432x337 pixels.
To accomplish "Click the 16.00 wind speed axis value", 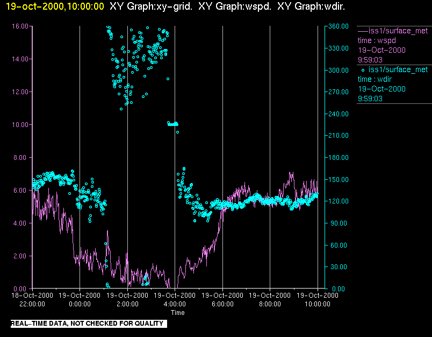I will click(20, 26).
